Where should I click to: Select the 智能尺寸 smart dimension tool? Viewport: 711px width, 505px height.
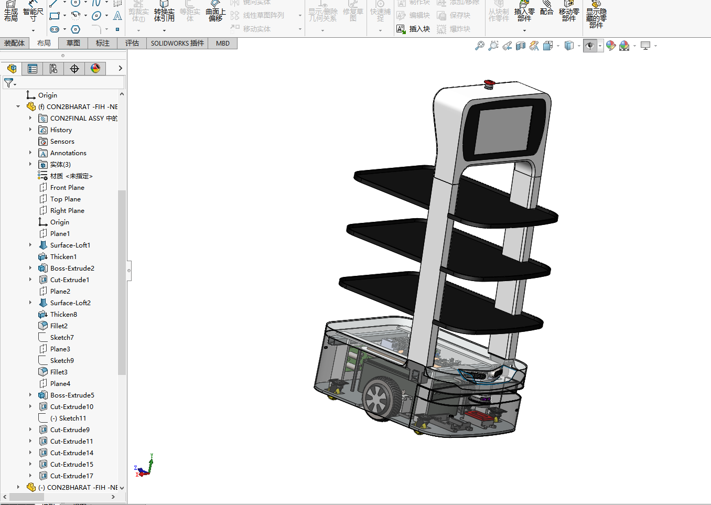(33, 12)
